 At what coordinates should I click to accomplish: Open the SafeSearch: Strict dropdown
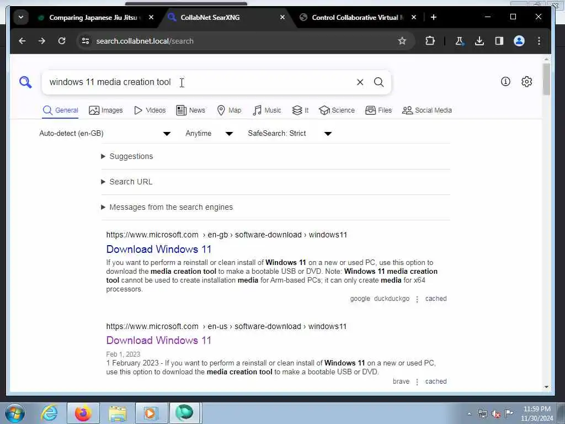[290, 134]
